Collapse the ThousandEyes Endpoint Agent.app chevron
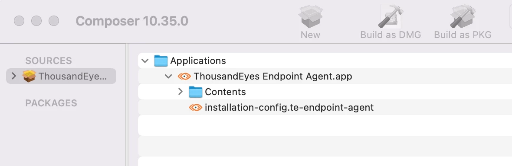 pyautogui.click(x=168, y=77)
